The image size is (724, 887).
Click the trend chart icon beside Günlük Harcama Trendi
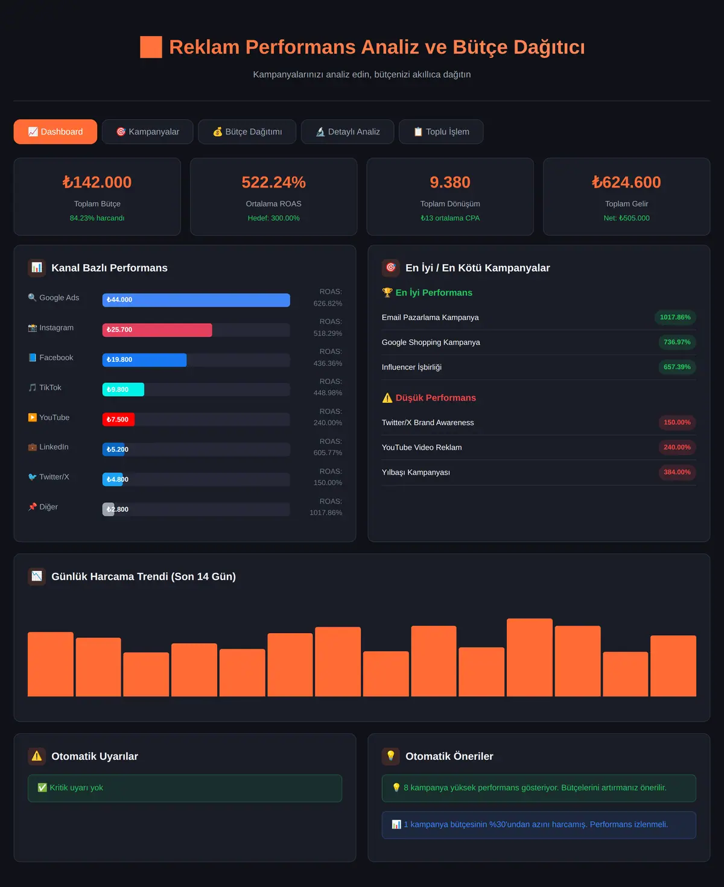point(37,576)
